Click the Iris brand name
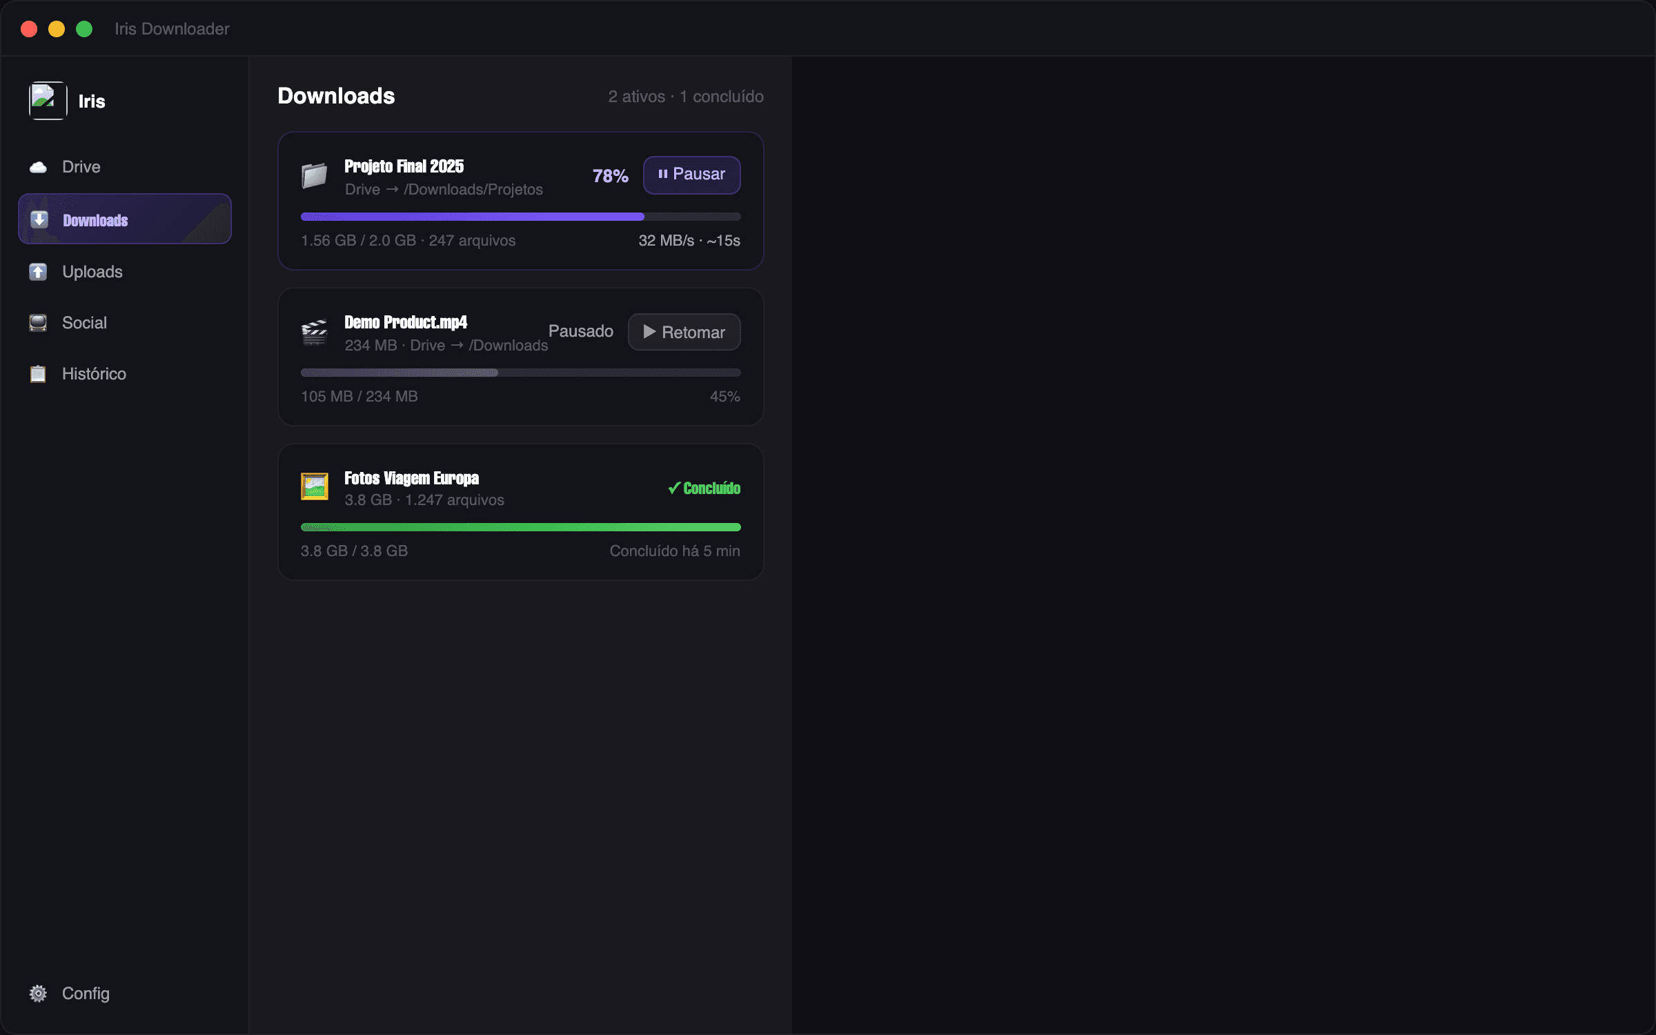The image size is (1656, 1035). [x=92, y=101]
